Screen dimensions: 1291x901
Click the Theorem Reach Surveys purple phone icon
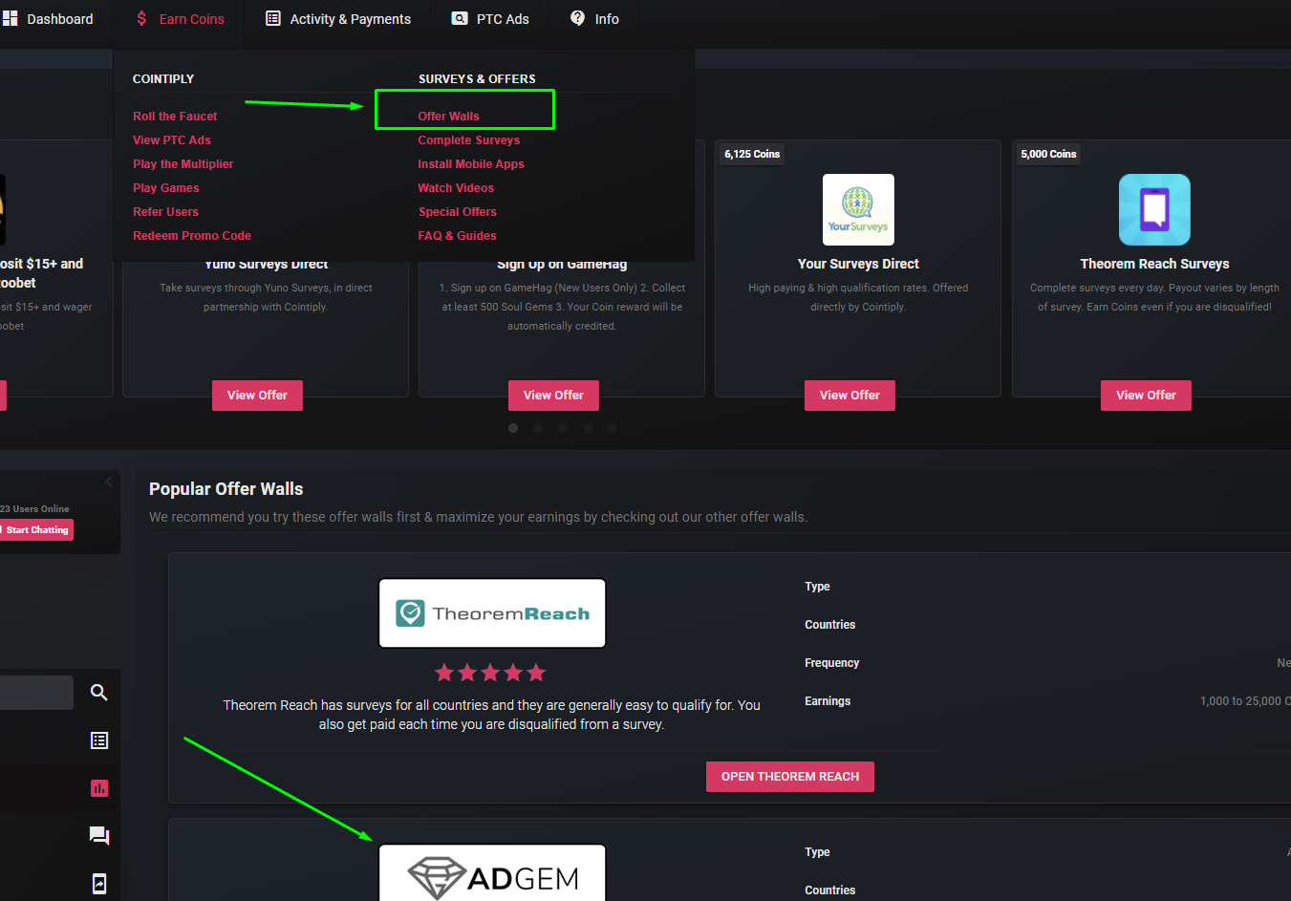pos(1154,209)
